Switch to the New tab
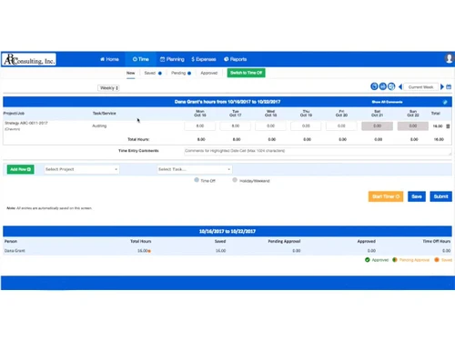 click(x=131, y=73)
